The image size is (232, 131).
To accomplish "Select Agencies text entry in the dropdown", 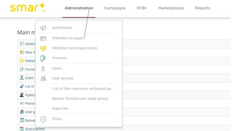I will point(60,108).
